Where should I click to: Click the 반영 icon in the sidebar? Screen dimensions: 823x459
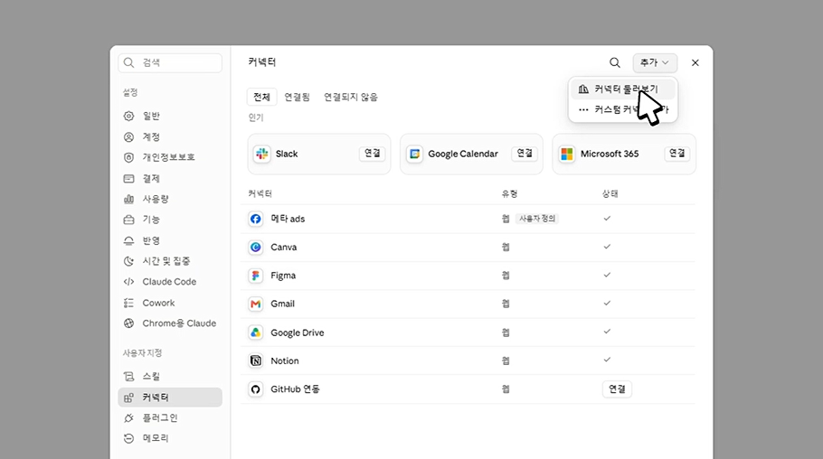[128, 240]
